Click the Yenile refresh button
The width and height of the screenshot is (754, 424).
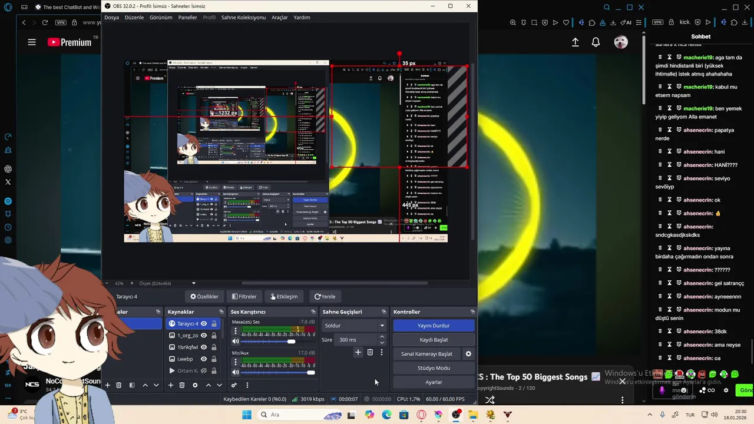325,297
